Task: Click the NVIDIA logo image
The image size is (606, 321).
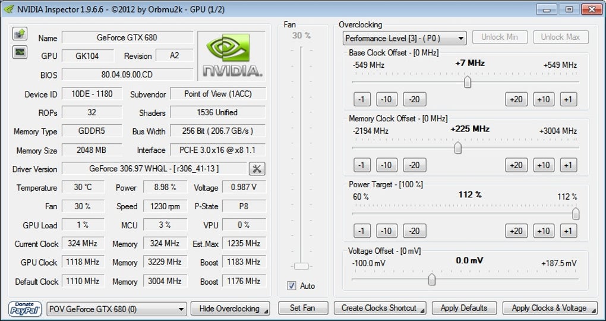Action: pyautogui.click(x=232, y=56)
